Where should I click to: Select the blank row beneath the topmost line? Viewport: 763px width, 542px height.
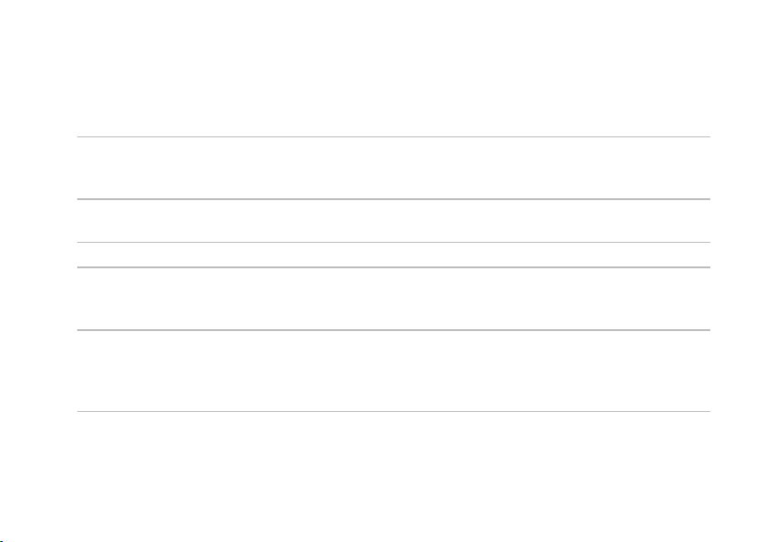click(x=393, y=168)
